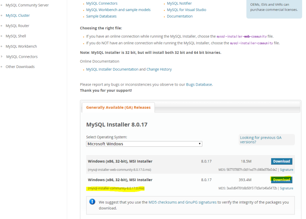View the Change History link
Screen dimensions: 306x219
pyautogui.click(x=159, y=69)
